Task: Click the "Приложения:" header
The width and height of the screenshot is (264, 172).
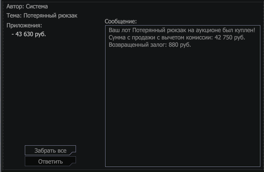Action: pos(24,26)
